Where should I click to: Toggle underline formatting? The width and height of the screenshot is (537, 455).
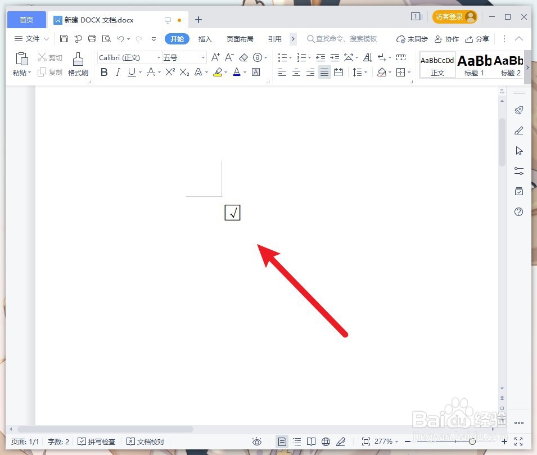[x=132, y=72]
